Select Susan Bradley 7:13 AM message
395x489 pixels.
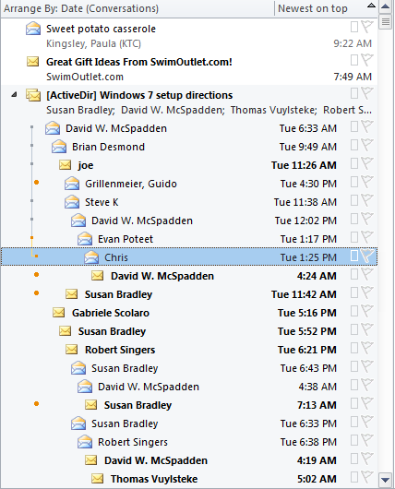pos(189,404)
